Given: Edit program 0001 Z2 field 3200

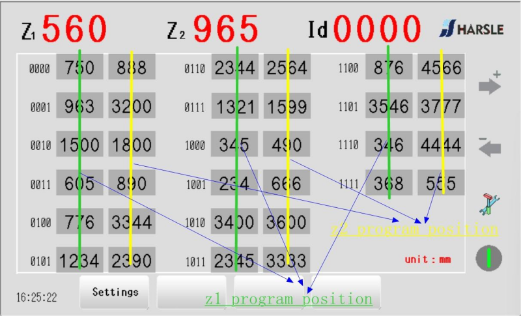Looking at the screenshot, I should [132, 106].
